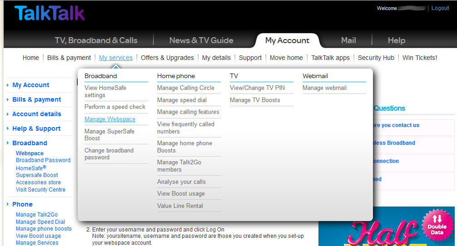Image resolution: width=457 pixels, height=246 pixels.
Task: Click Supersafe Boost in the sidebar
Action: click(x=37, y=175)
